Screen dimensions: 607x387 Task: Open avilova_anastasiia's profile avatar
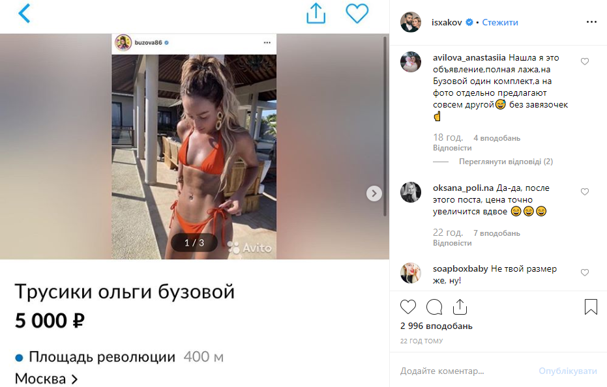click(411, 62)
